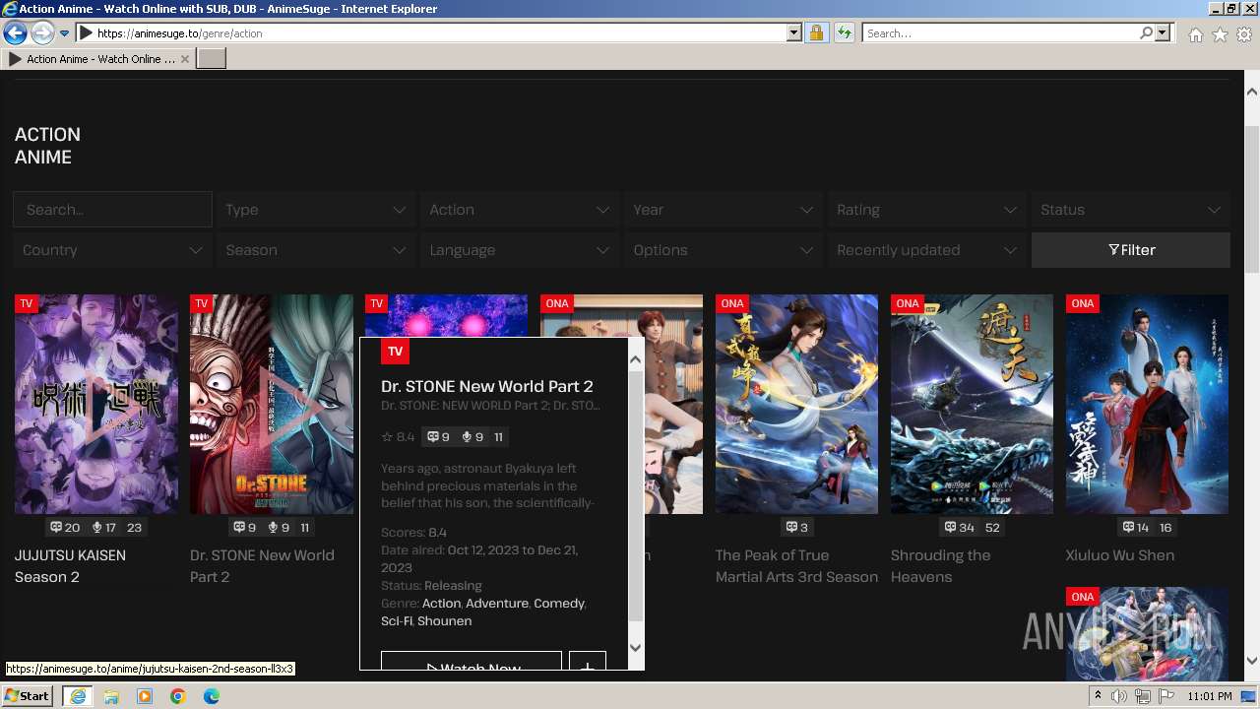
Task: Expand the address bar autocomplete dropdown
Action: 794,33
